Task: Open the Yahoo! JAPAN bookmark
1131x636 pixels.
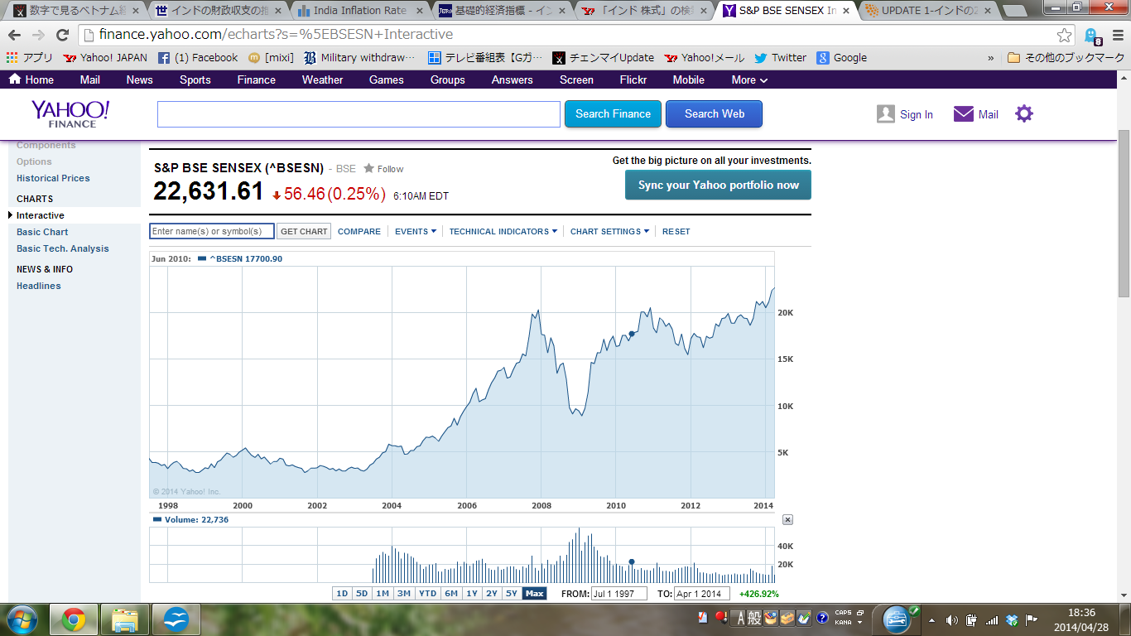Action: [105, 58]
